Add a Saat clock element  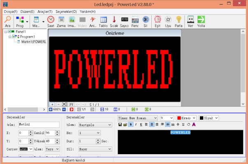coord(51,22)
